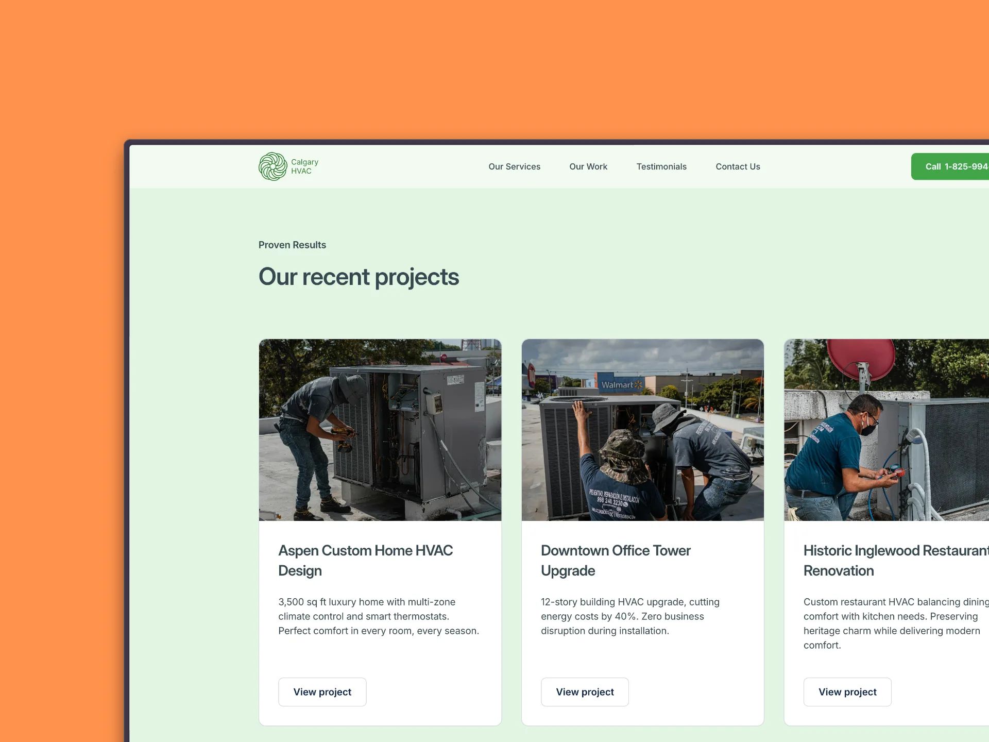Open the Downtown Office Tower Upgrade title link
The width and height of the screenshot is (989, 742).
tap(615, 560)
